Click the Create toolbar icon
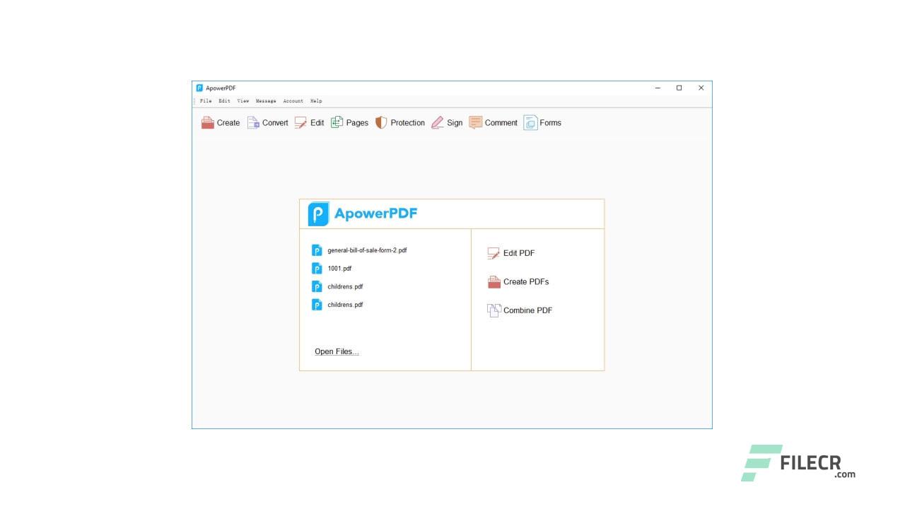 click(208, 123)
